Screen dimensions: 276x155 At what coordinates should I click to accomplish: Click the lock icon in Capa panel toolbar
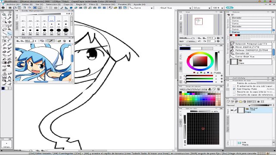point(258,102)
